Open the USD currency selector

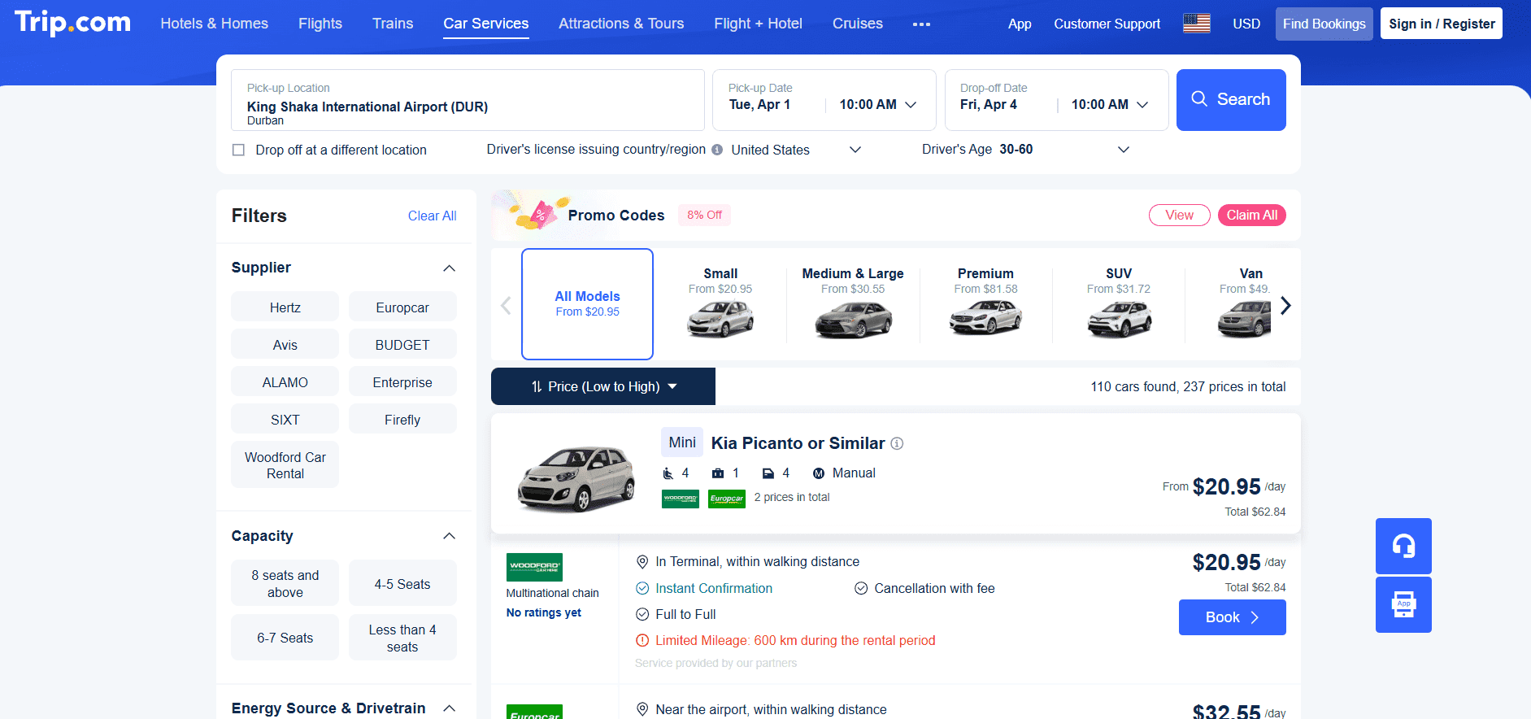point(1246,24)
